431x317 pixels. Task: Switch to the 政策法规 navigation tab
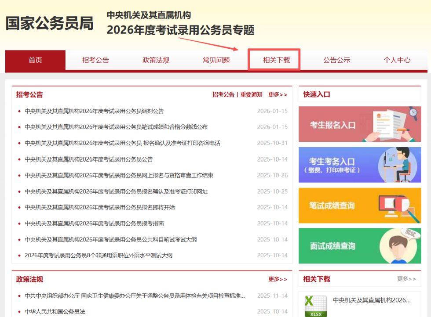156,60
